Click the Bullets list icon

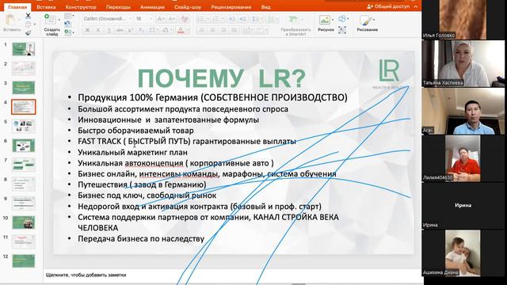pos(200,19)
